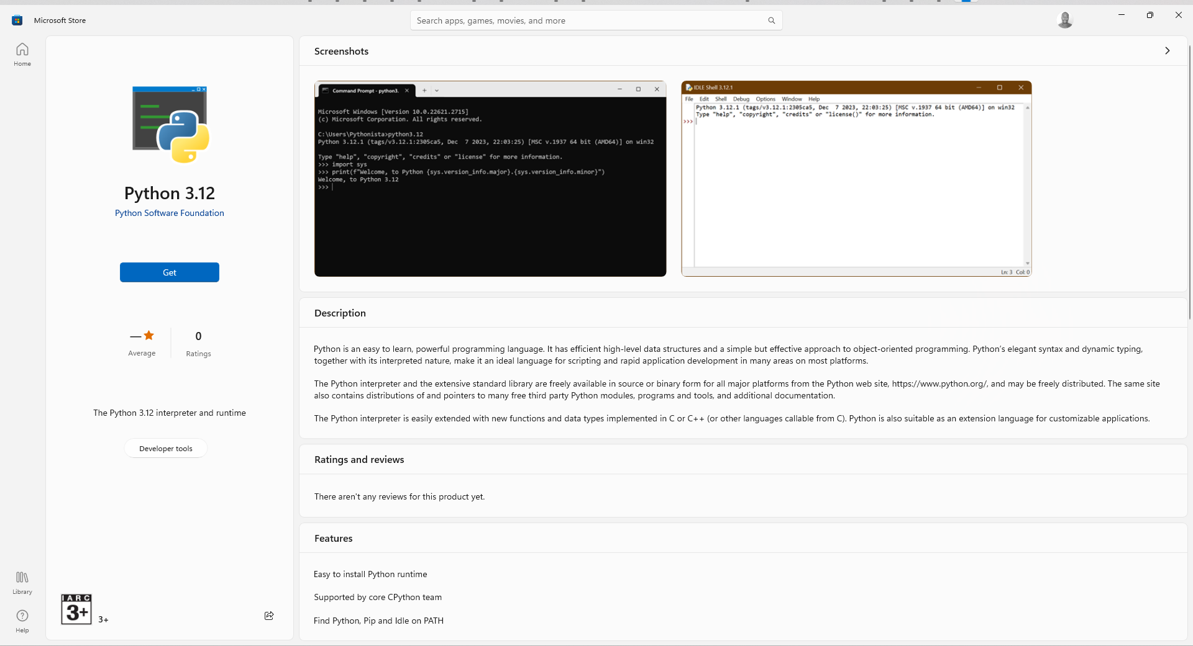The image size is (1193, 646).
Task: Go to the Home sidebar icon
Action: coord(22,55)
